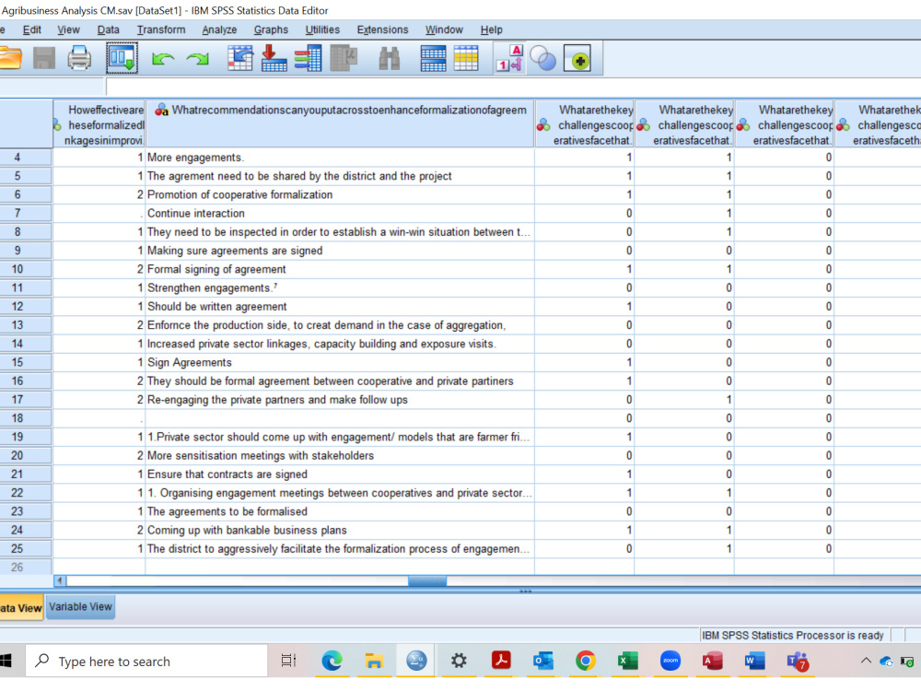921x691 pixels.
Task: Open Outlook from the taskbar
Action: 542,661
